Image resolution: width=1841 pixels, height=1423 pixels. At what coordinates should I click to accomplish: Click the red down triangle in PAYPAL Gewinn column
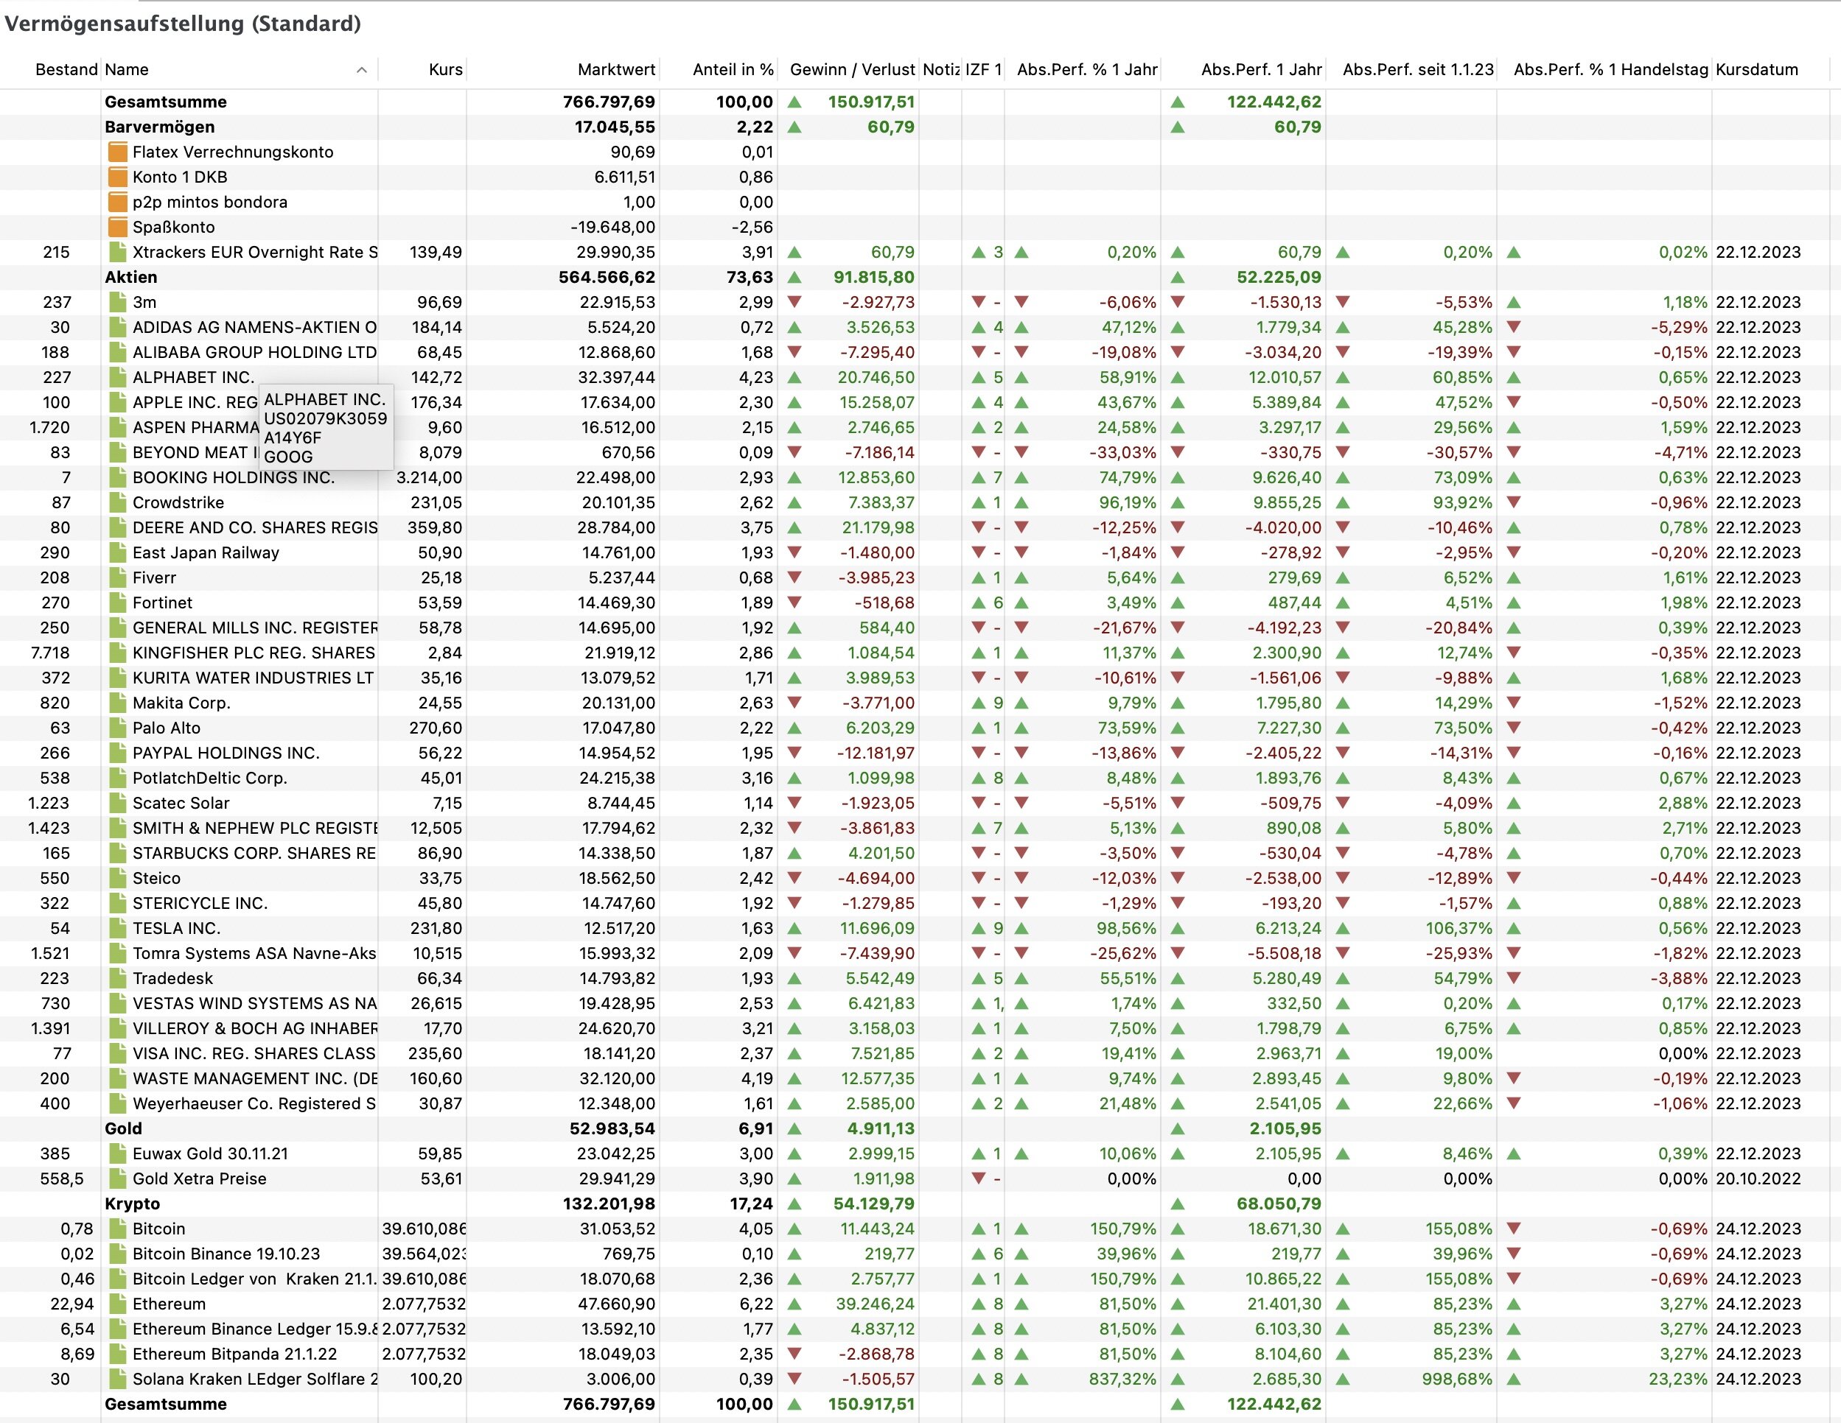point(794,752)
